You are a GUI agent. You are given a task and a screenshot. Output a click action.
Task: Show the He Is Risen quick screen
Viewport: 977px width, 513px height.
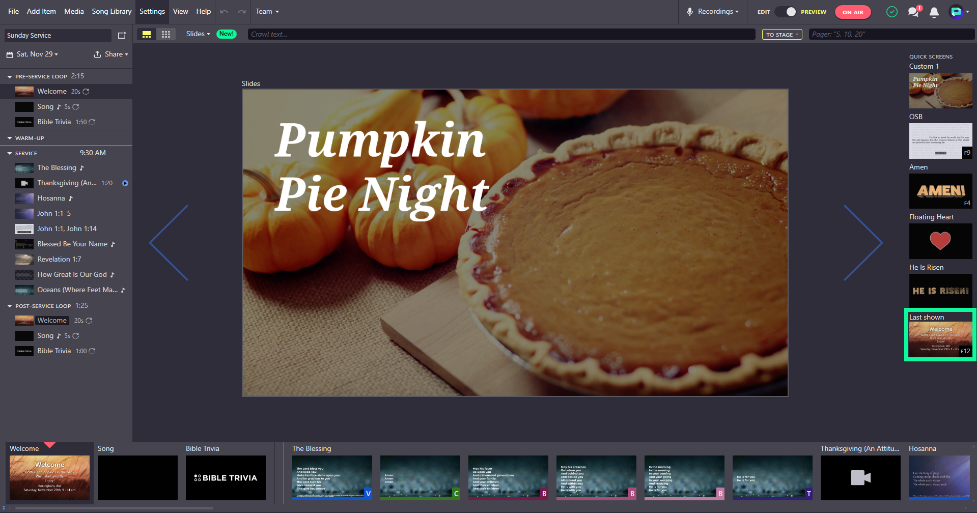[940, 291]
